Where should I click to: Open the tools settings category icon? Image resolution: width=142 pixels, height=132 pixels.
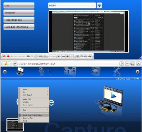pos(117,71)
